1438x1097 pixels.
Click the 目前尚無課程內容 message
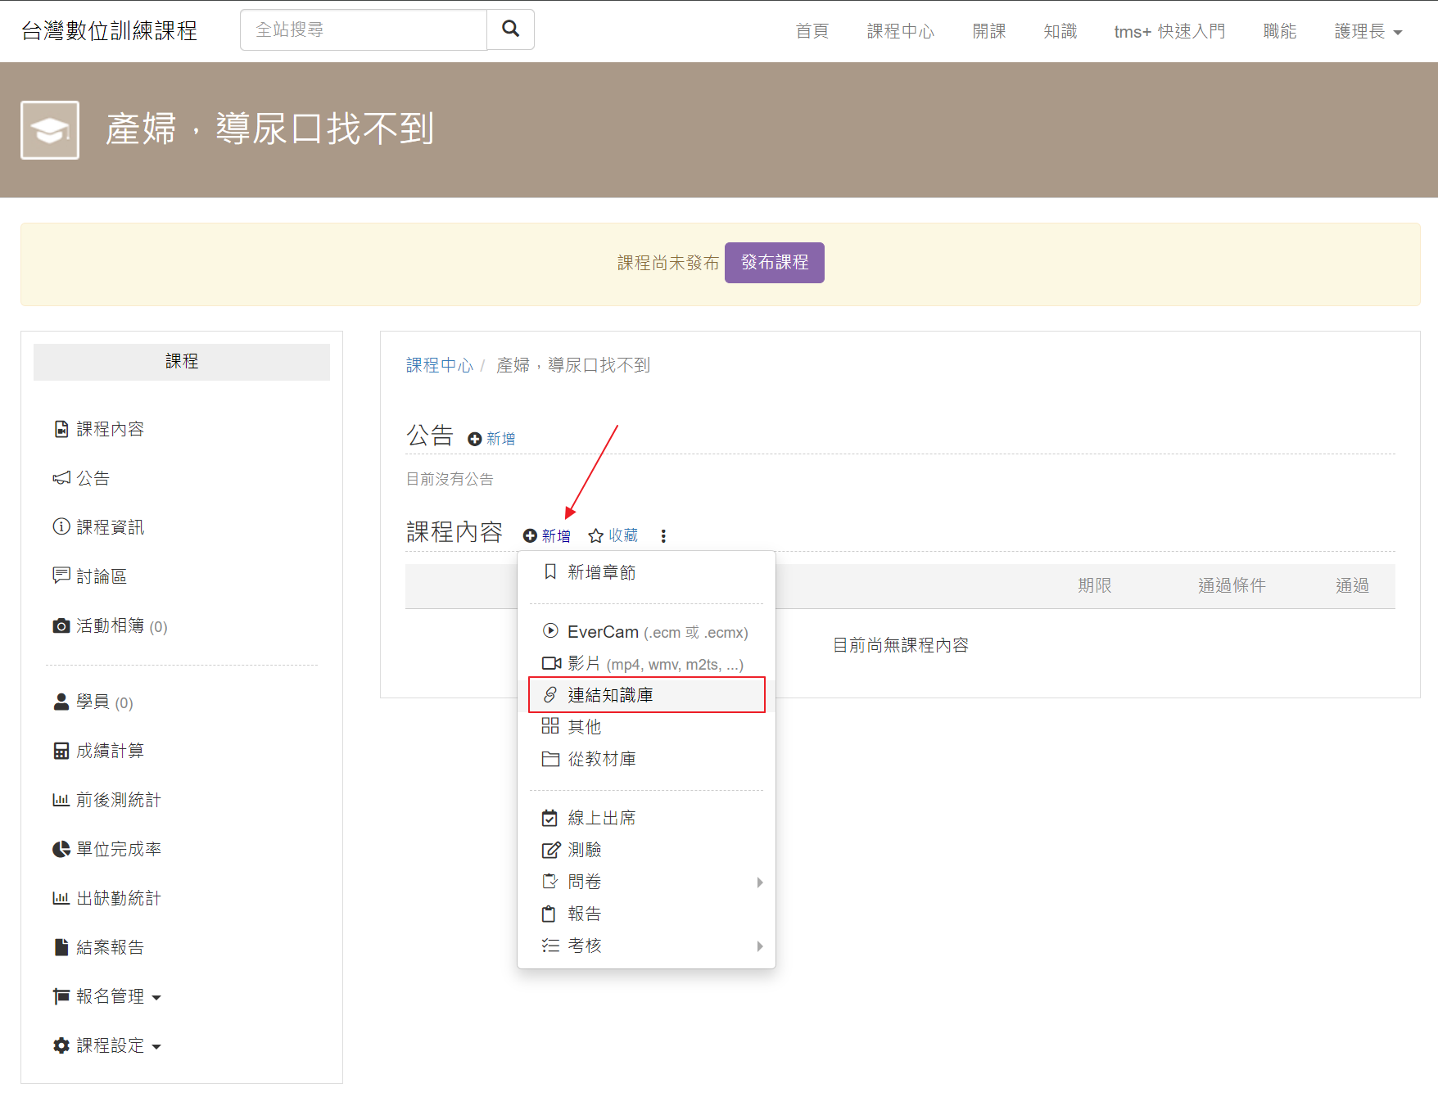tap(901, 645)
